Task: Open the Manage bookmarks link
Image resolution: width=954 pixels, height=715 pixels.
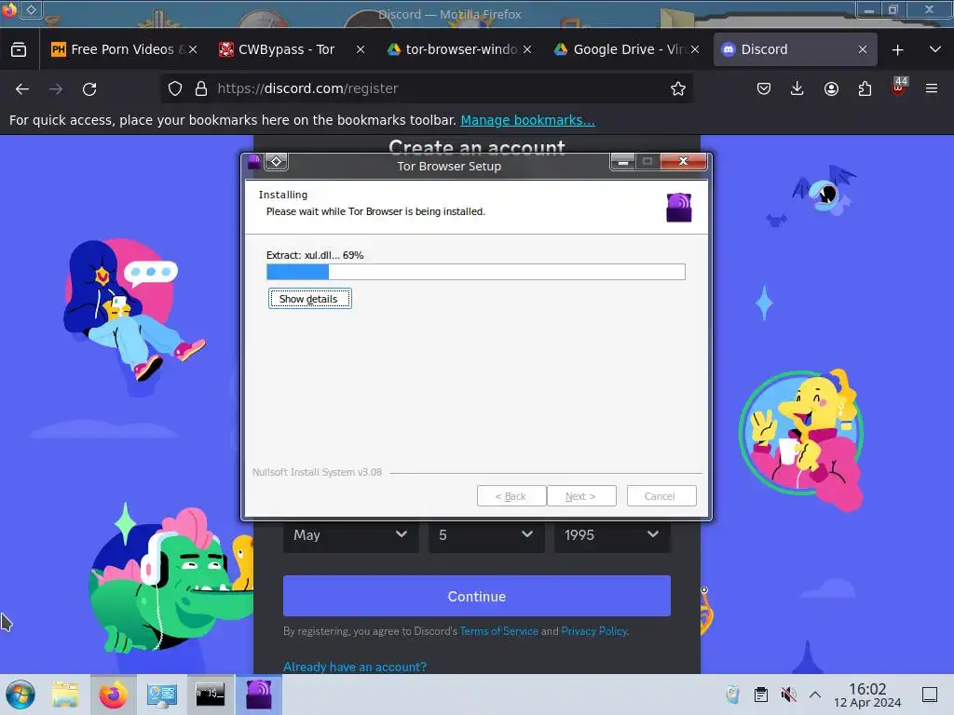Action: coord(527,120)
